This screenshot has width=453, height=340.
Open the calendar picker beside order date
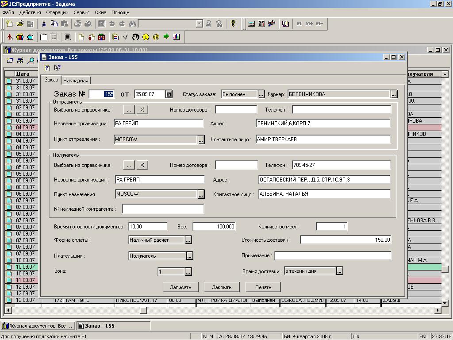[169, 94]
